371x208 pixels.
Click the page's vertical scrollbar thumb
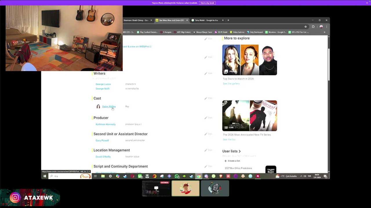click(x=329, y=65)
